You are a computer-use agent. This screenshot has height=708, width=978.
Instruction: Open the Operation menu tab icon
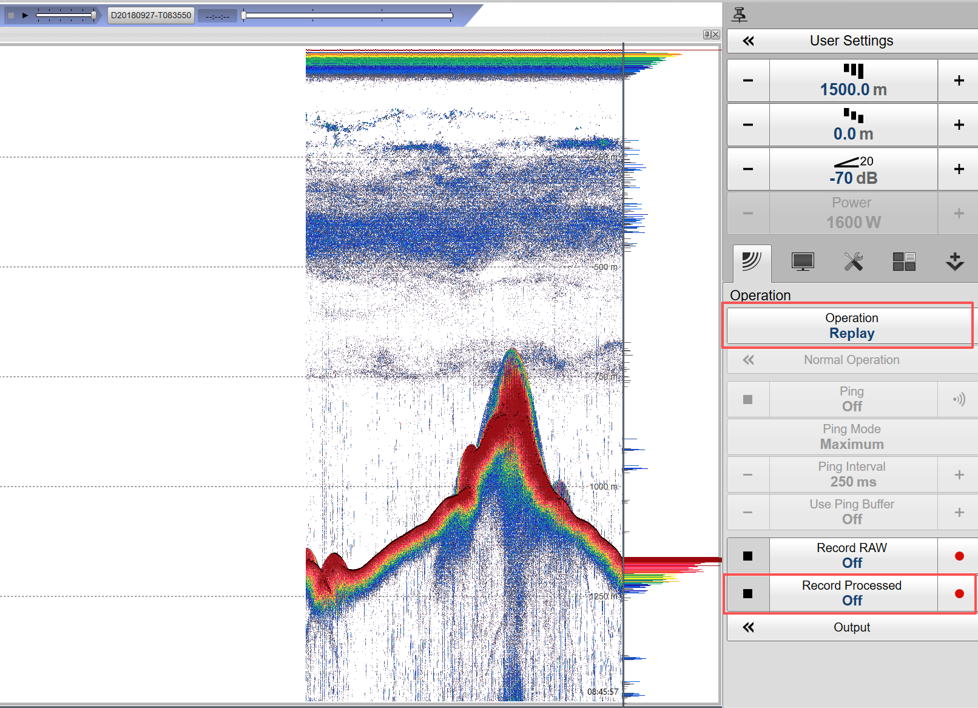click(x=751, y=262)
